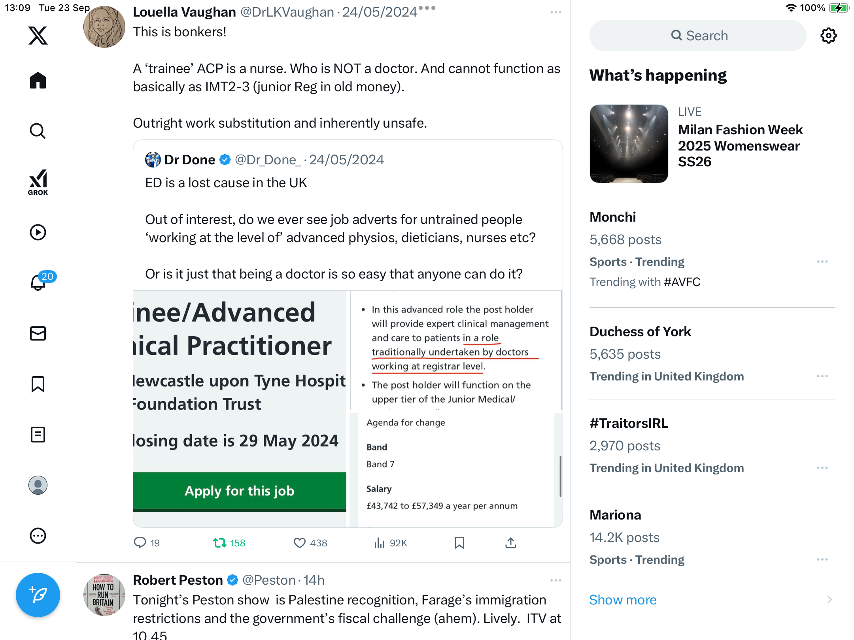Undo repost on the post with 158 reposts
Image resolution: width=854 pixels, height=640 pixels.
pos(229,543)
